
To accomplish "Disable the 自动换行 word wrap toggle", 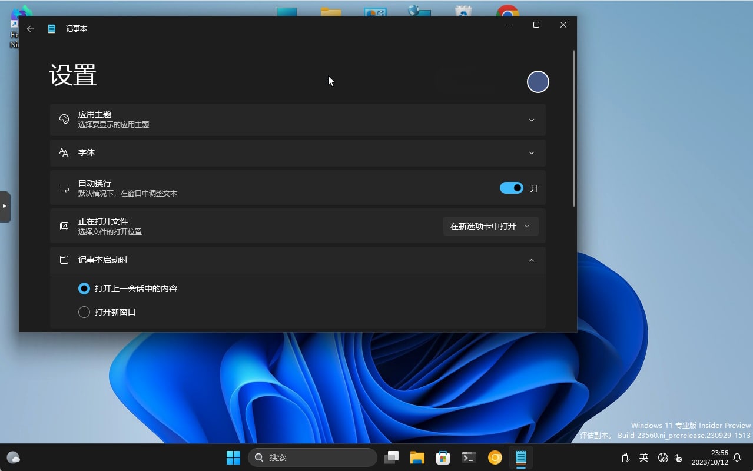I will tap(511, 187).
